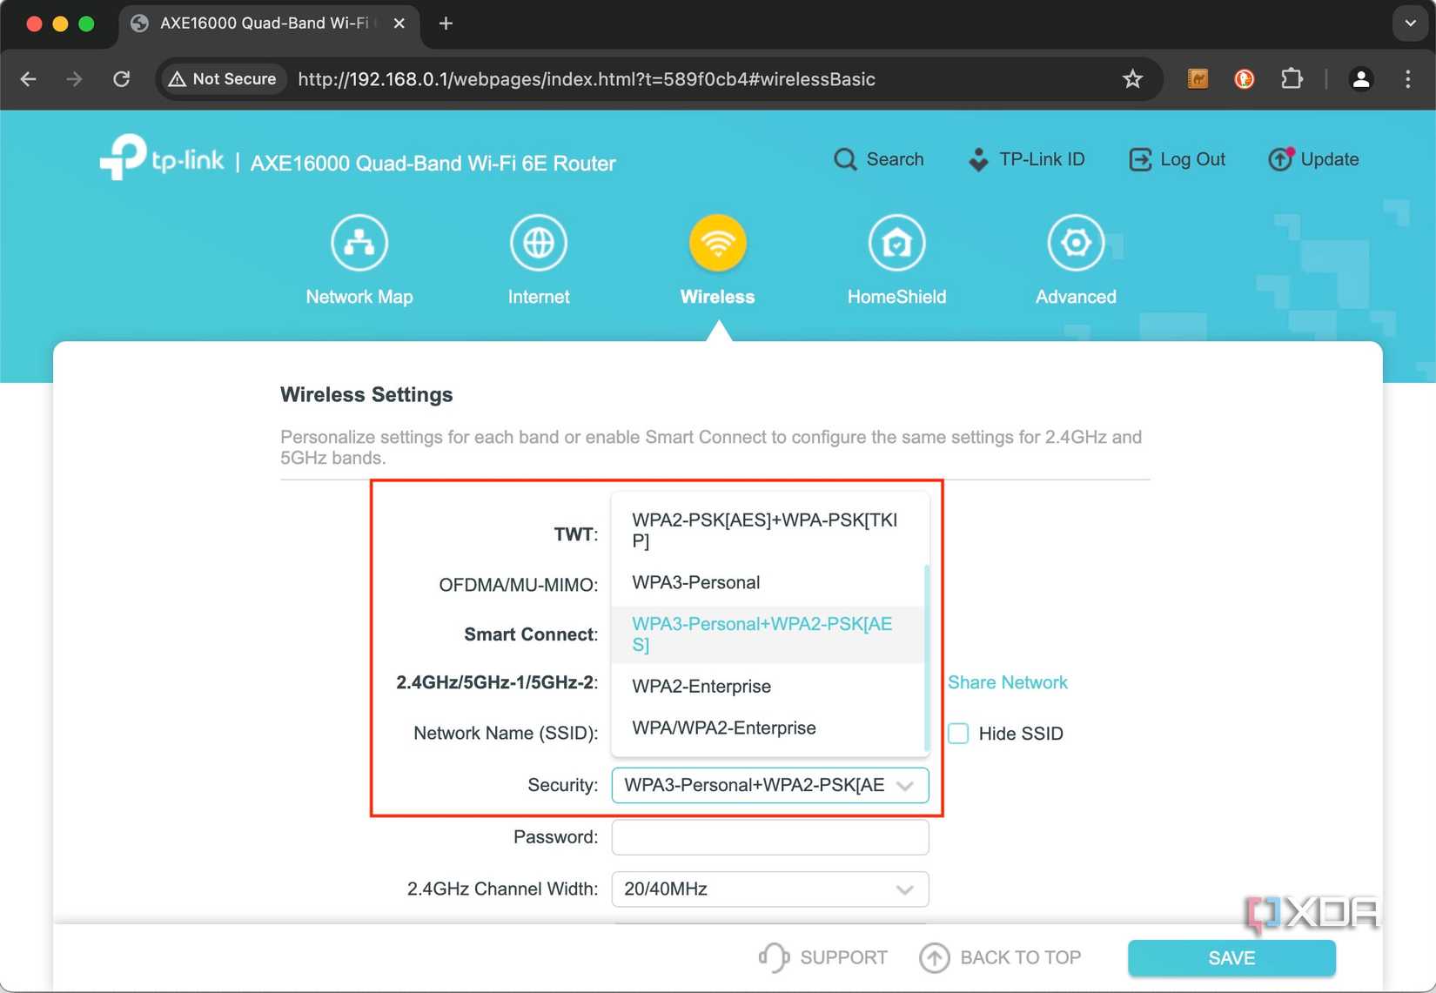
Task: Click the SAVE button
Action: pyautogui.click(x=1231, y=957)
